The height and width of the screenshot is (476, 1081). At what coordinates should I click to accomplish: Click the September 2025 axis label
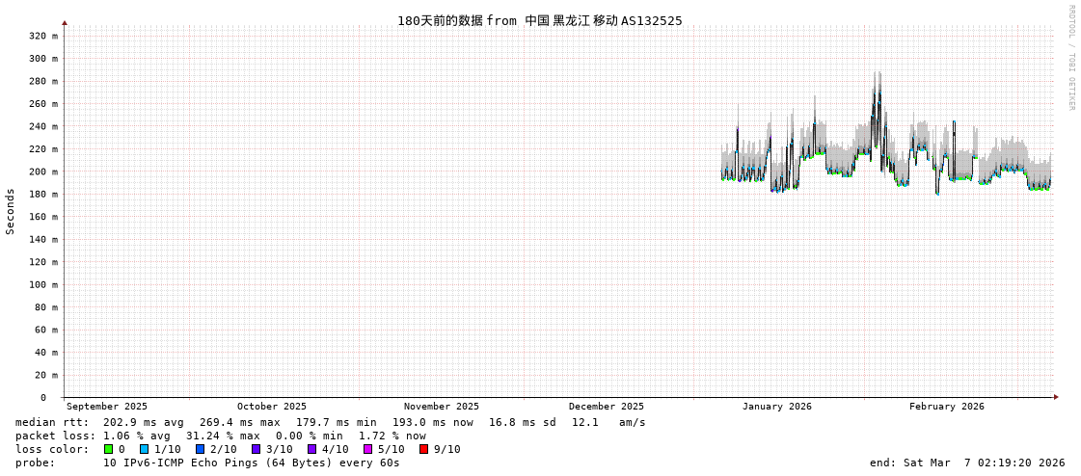(107, 407)
